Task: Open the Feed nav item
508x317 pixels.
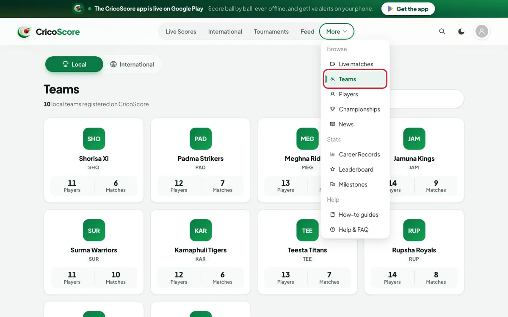Action: click(x=307, y=32)
